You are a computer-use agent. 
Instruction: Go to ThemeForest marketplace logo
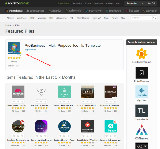pos(14,11)
